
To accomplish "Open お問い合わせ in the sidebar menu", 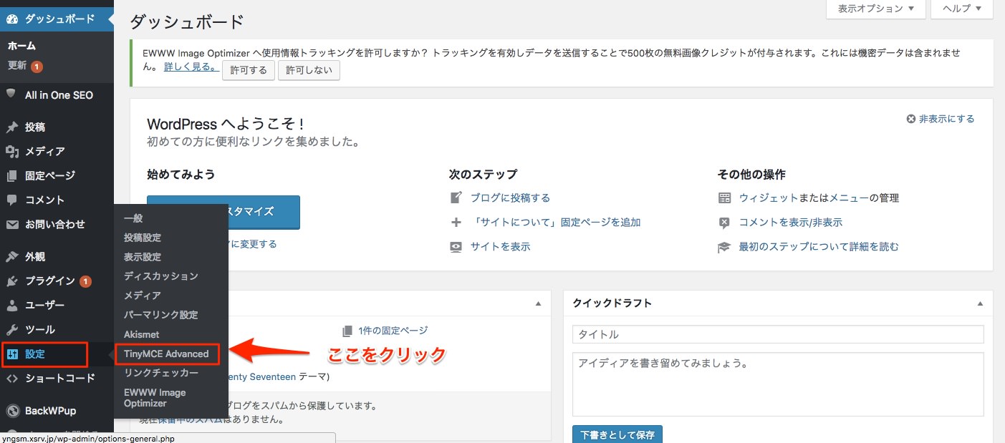I will [55, 225].
